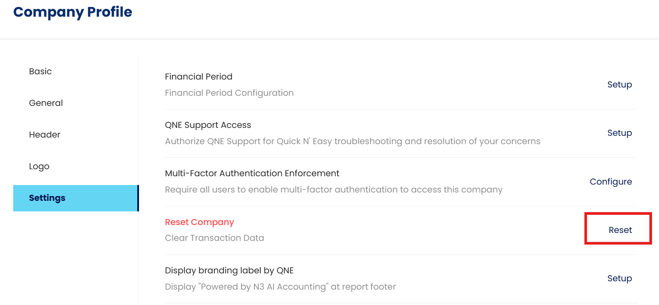Open Setup for Display branding label
The height and width of the screenshot is (305, 659).
[x=619, y=278]
